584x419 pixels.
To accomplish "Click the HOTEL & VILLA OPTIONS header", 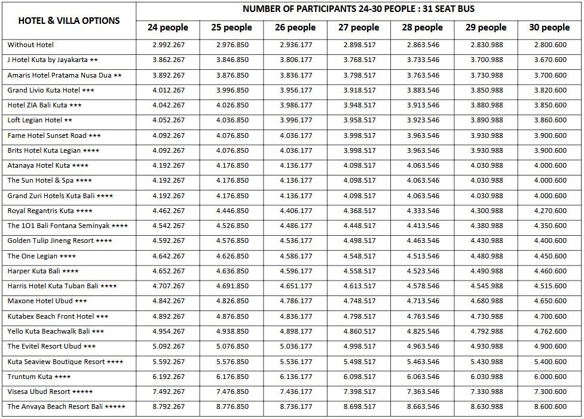I will click(69, 20).
